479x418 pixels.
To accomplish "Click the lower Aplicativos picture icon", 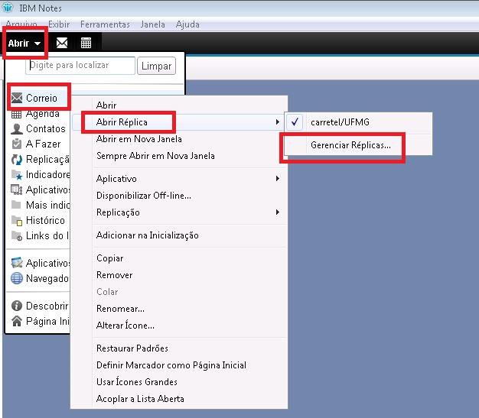I will click(x=17, y=263).
